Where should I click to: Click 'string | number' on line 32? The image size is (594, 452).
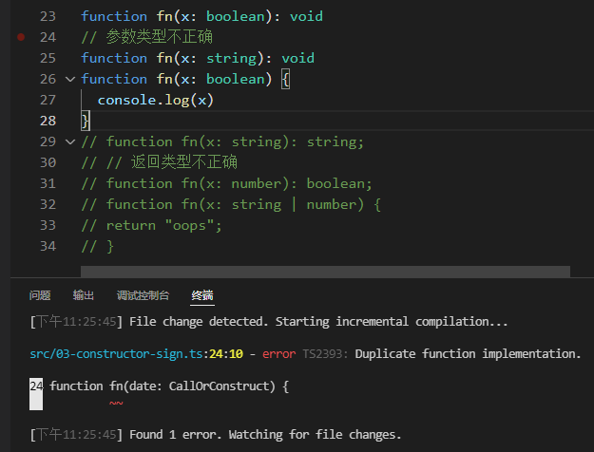[x=294, y=204]
